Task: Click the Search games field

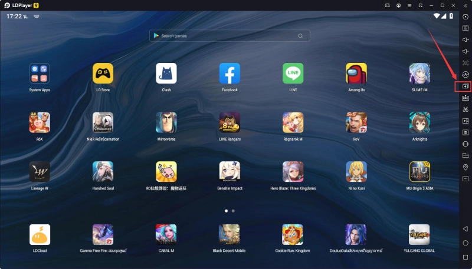Action: pos(230,36)
